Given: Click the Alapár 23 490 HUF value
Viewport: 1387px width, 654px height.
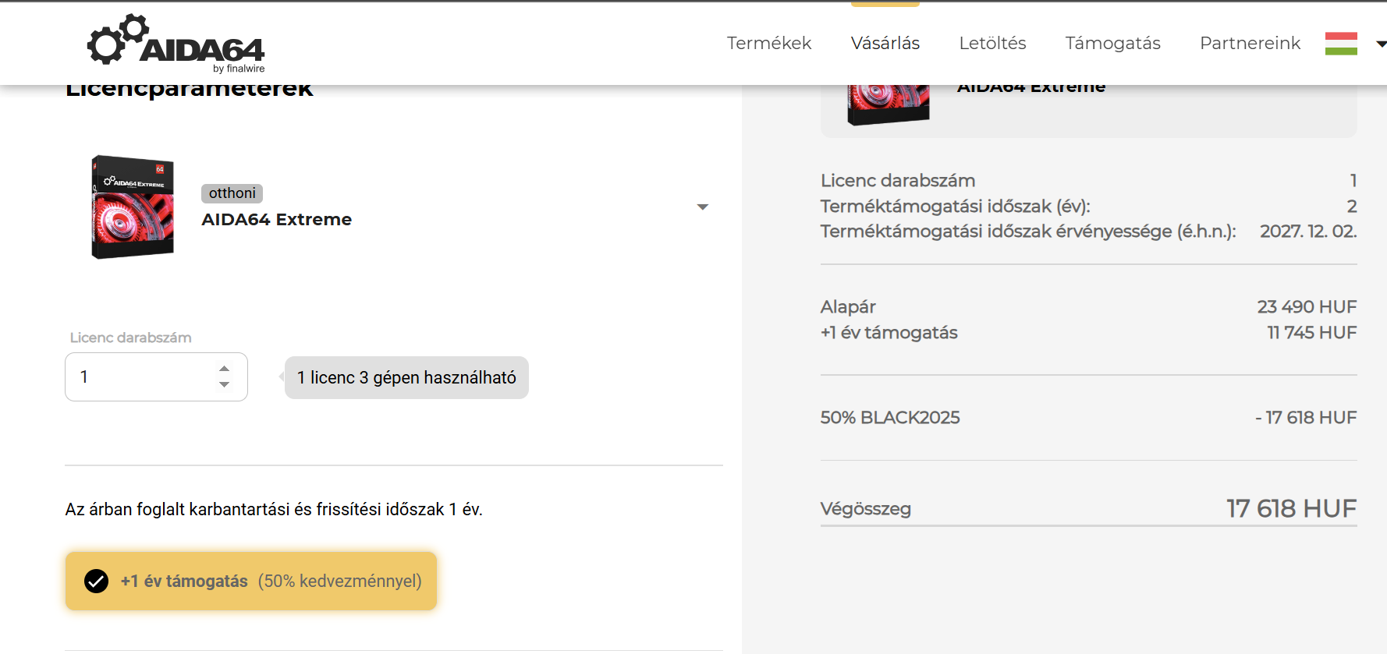Looking at the screenshot, I should pos(1307,307).
